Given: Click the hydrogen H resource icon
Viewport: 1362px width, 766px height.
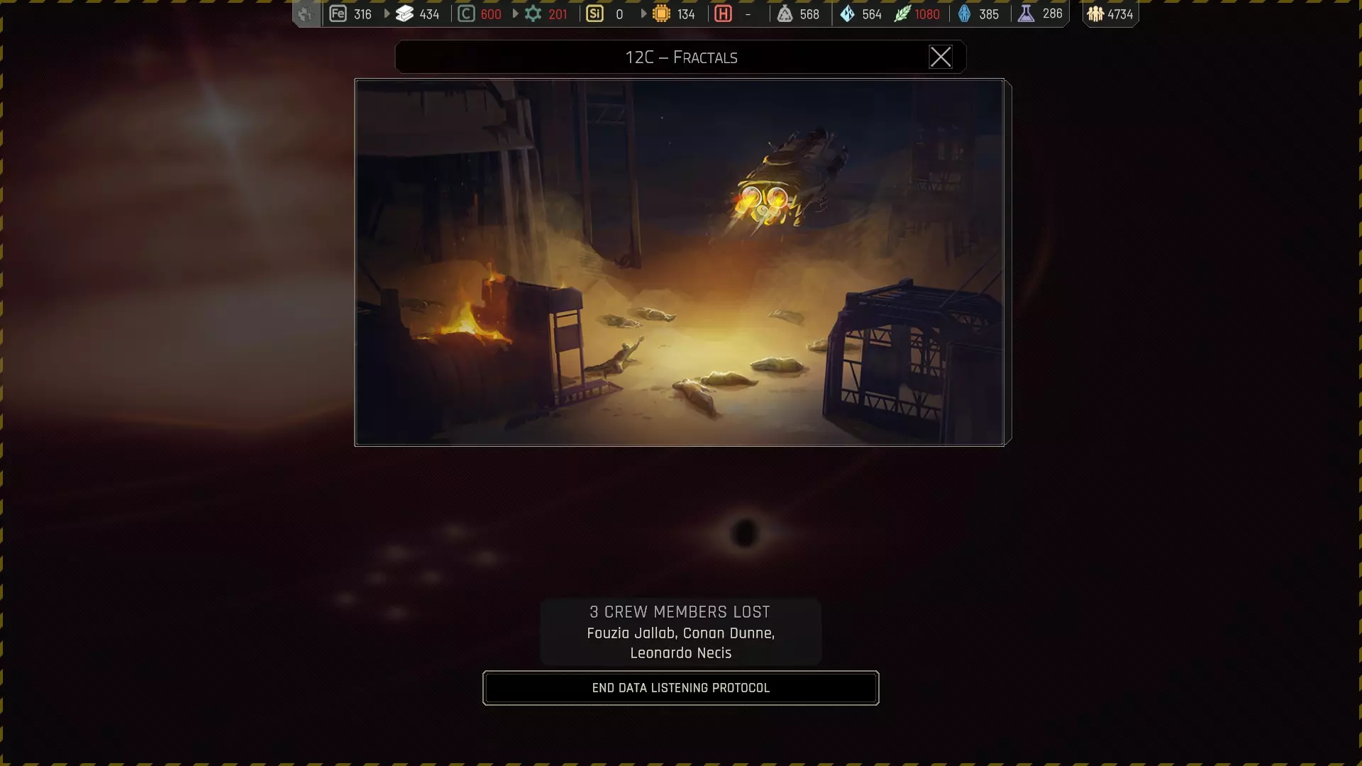Looking at the screenshot, I should (x=723, y=13).
